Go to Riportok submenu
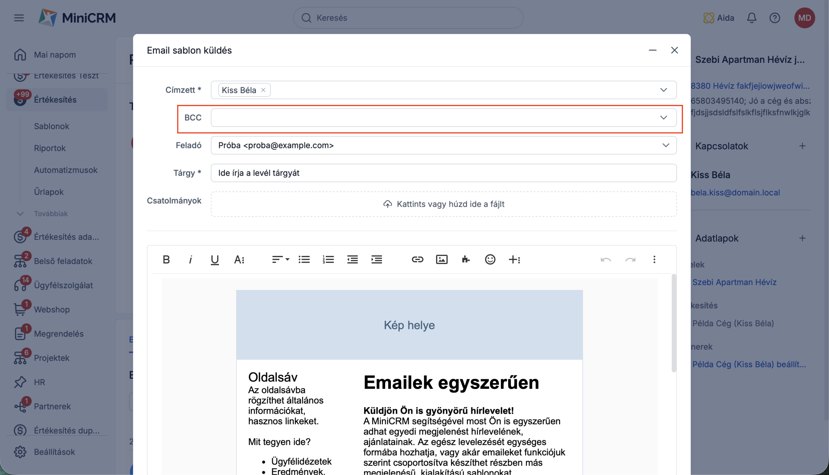The height and width of the screenshot is (475, 829). [x=50, y=148]
